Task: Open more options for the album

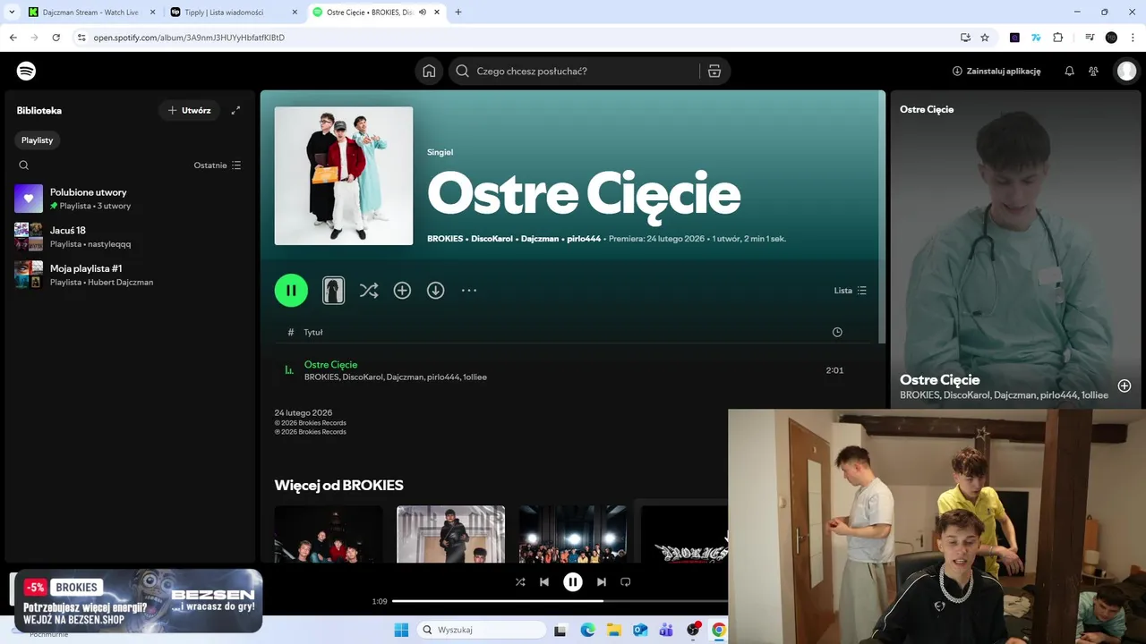Action: 469,291
